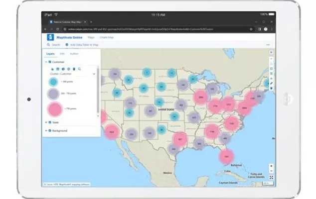Toggle the Background layer checkbox

[50, 130]
